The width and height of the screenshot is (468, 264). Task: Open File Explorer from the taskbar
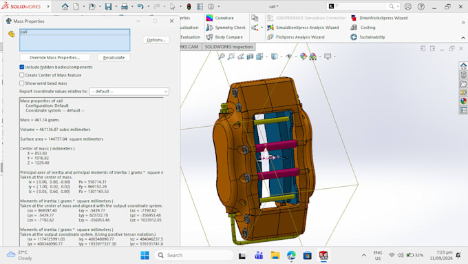tap(275, 255)
